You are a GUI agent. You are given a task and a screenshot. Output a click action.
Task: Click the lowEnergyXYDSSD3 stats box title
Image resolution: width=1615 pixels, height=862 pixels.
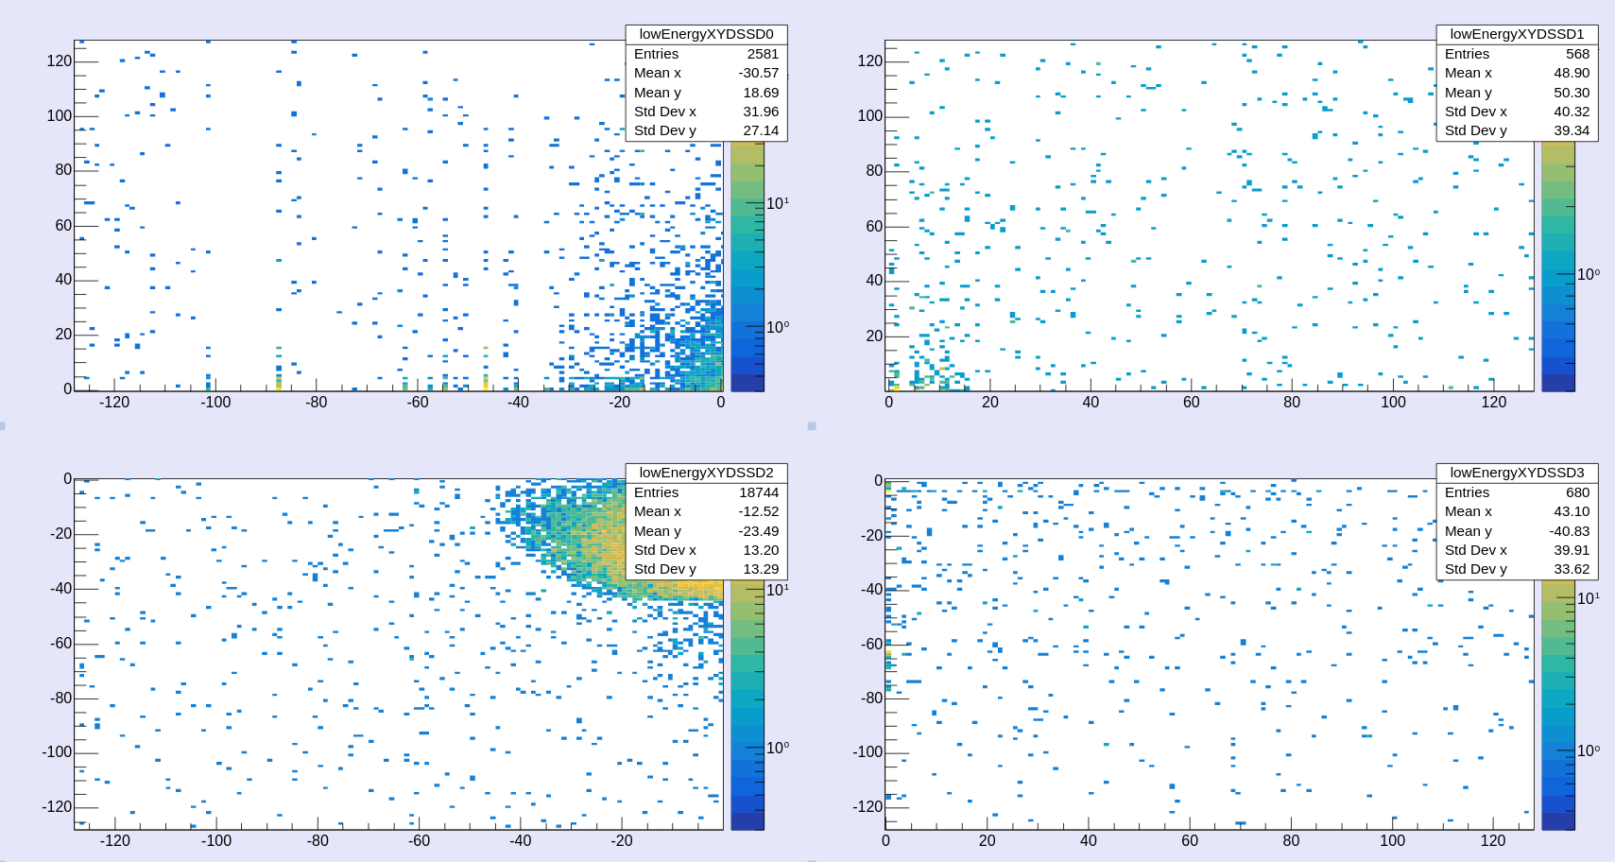1517,473
